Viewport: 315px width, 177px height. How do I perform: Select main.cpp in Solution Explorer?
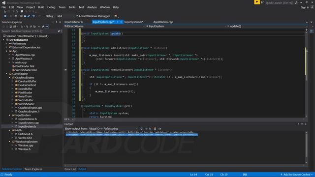point(21,62)
